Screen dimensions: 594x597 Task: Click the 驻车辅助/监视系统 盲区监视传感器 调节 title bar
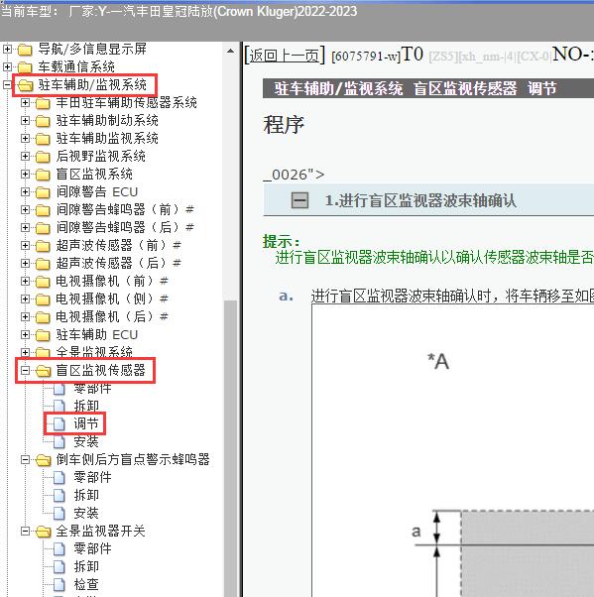[428, 88]
